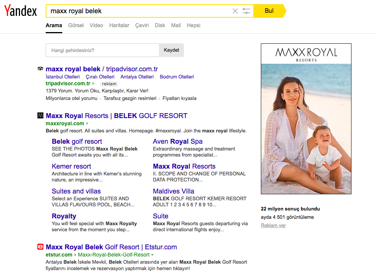Click the reklam ad label
The width and height of the screenshot is (376, 278).
(x=109, y=84)
